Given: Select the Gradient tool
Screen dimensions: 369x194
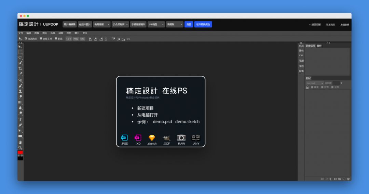Looking at the screenshot, I should pos(20,102).
